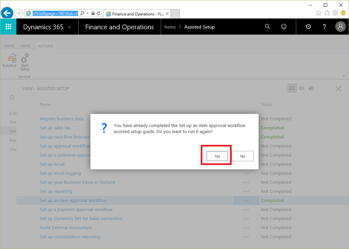Open Set up a payment approval workflow

tap(76, 210)
